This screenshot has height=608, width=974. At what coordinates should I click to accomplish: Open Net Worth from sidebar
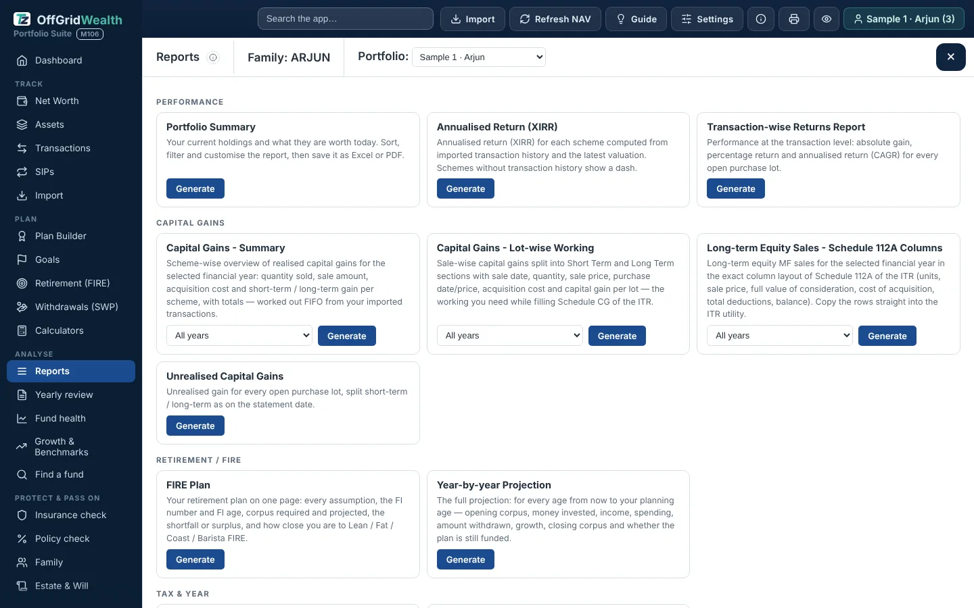(71, 101)
